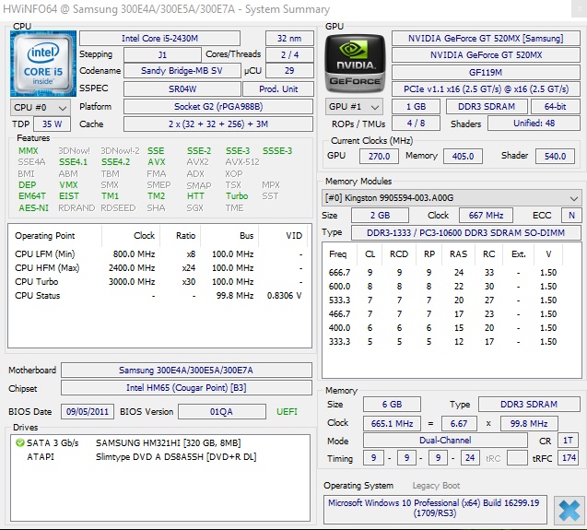
Task: Click the AES-NI feature label
Action: (34, 208)
